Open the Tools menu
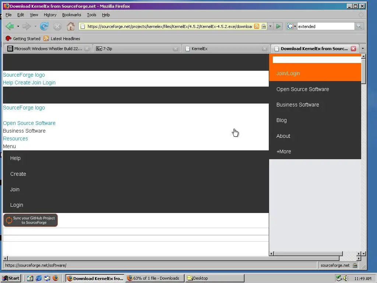 (91, 15)
